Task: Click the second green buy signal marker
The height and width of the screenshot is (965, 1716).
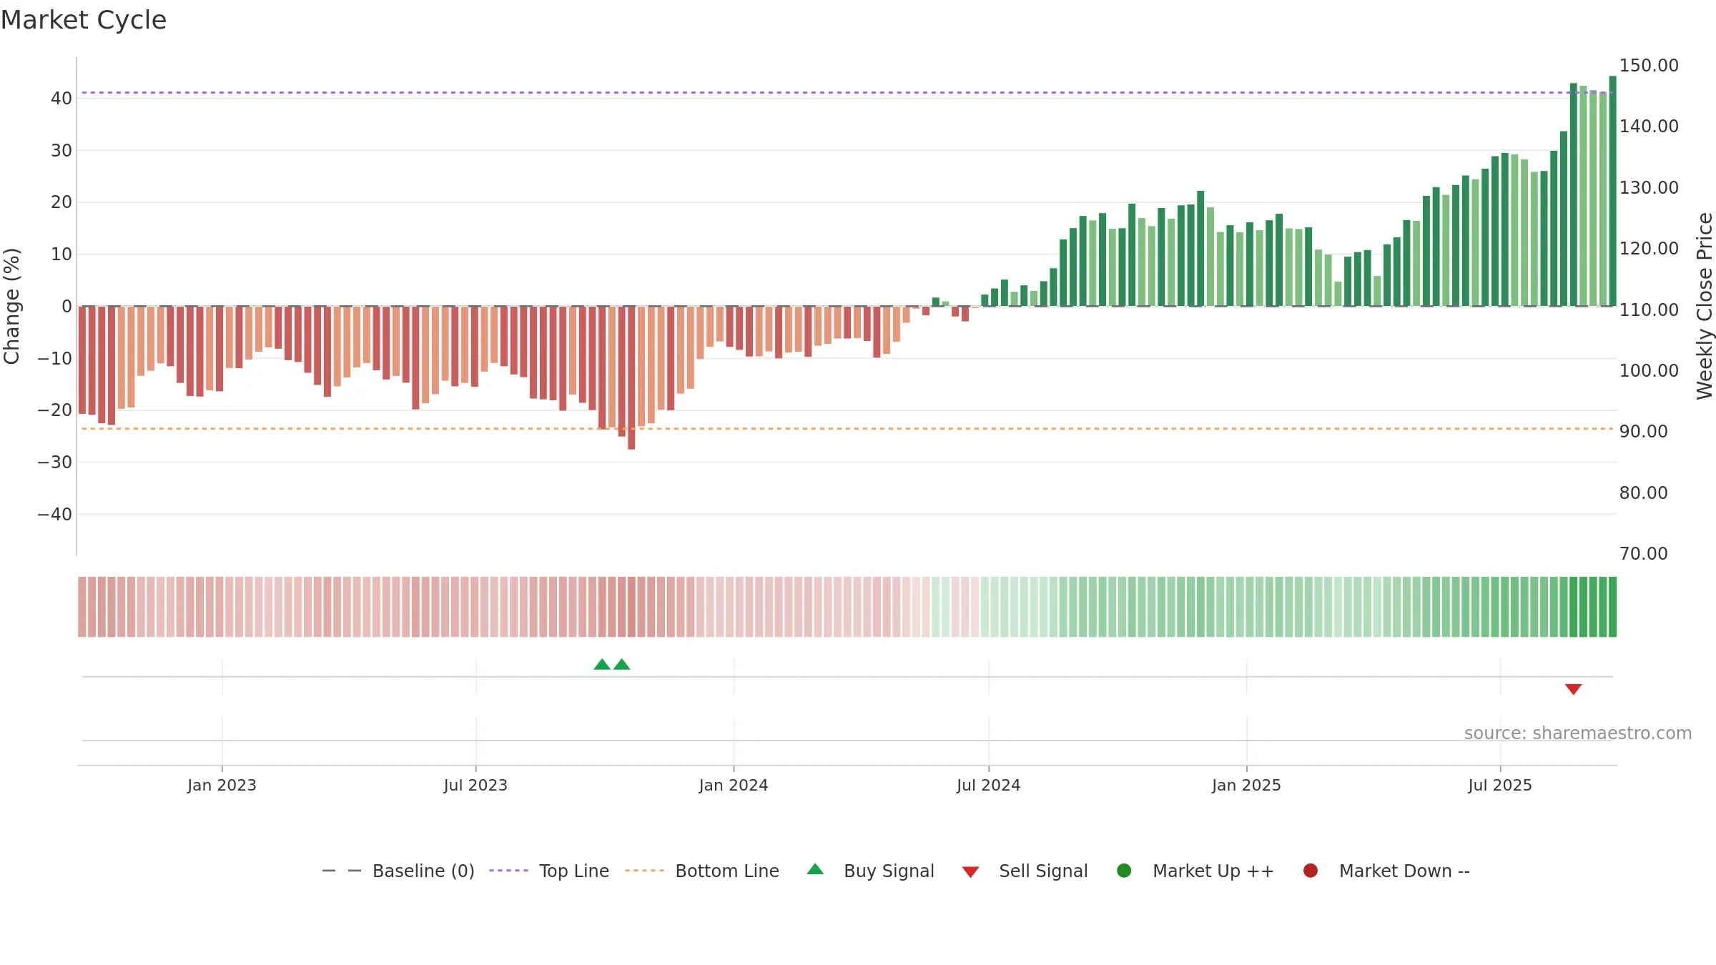Action: pos(622,664)
